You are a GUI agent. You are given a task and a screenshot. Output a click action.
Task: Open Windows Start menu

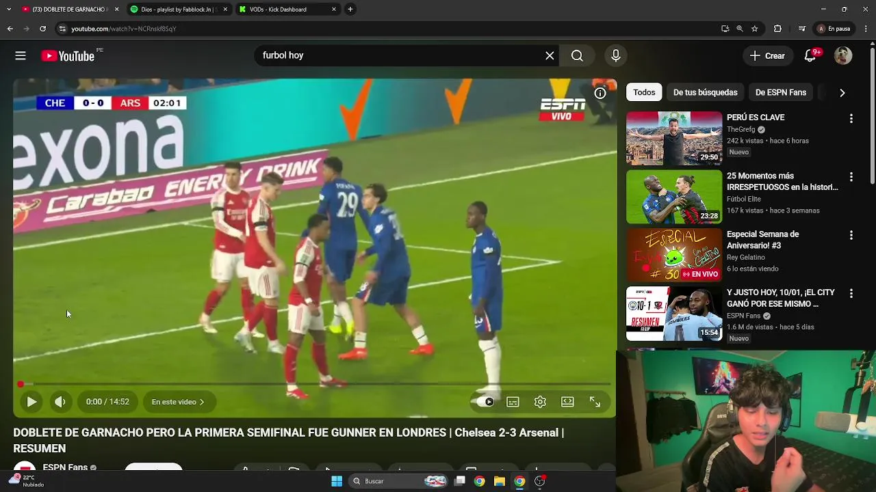(x=336, y=481)
